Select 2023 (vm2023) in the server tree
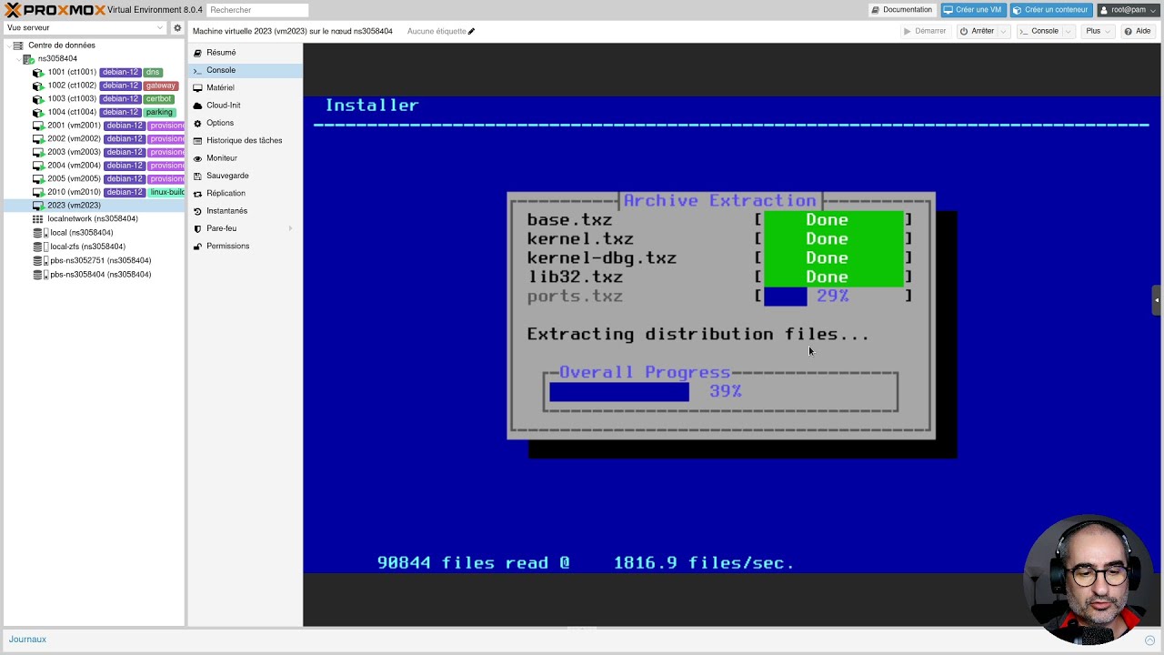 click(x=93, y=206)
